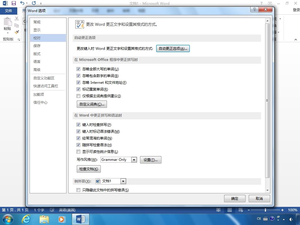The width and height of the screenshot is (300, 225).
Task: Dismiss dialog with 取消 button
Action: pos(259,199)
